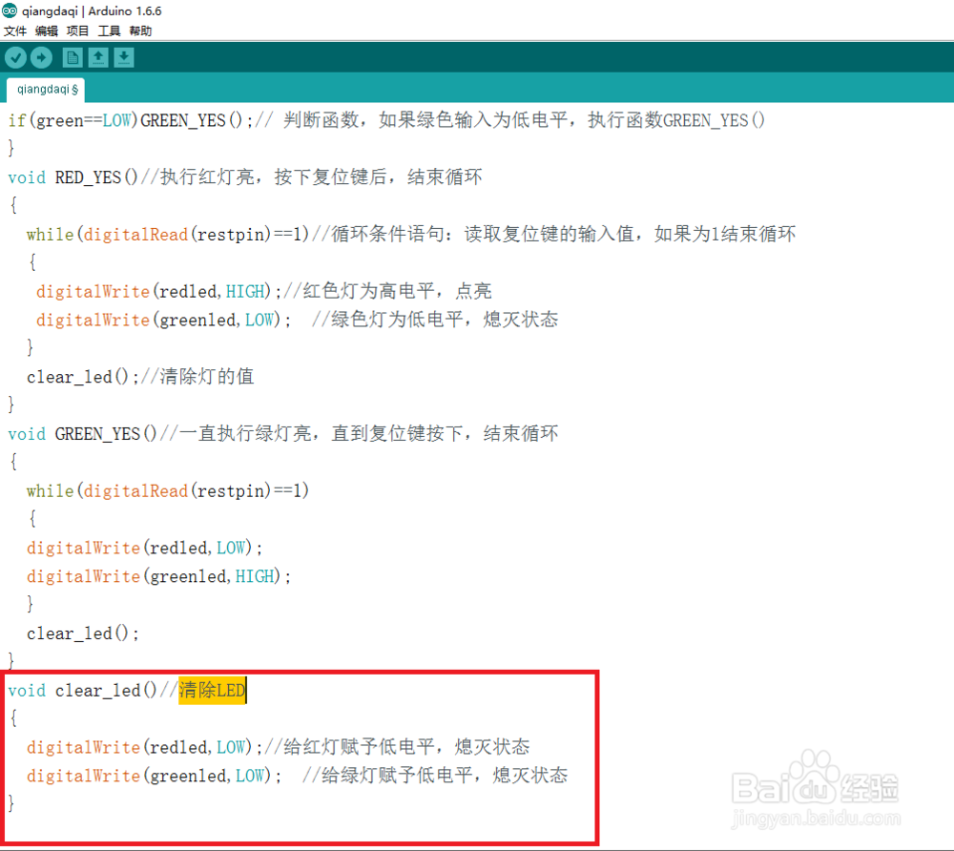This screenshot has height=851, width=954.
Task: Open an existing sketch
Action: pyautogui.click(x=98, y=57)
